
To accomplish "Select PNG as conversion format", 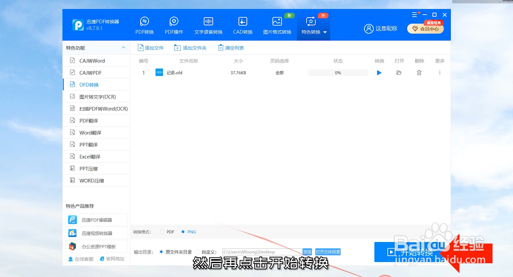I will (x=188, y=232).
